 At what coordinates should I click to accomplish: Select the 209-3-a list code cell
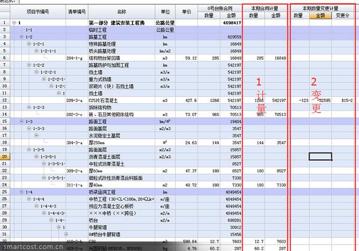(77, 100)
